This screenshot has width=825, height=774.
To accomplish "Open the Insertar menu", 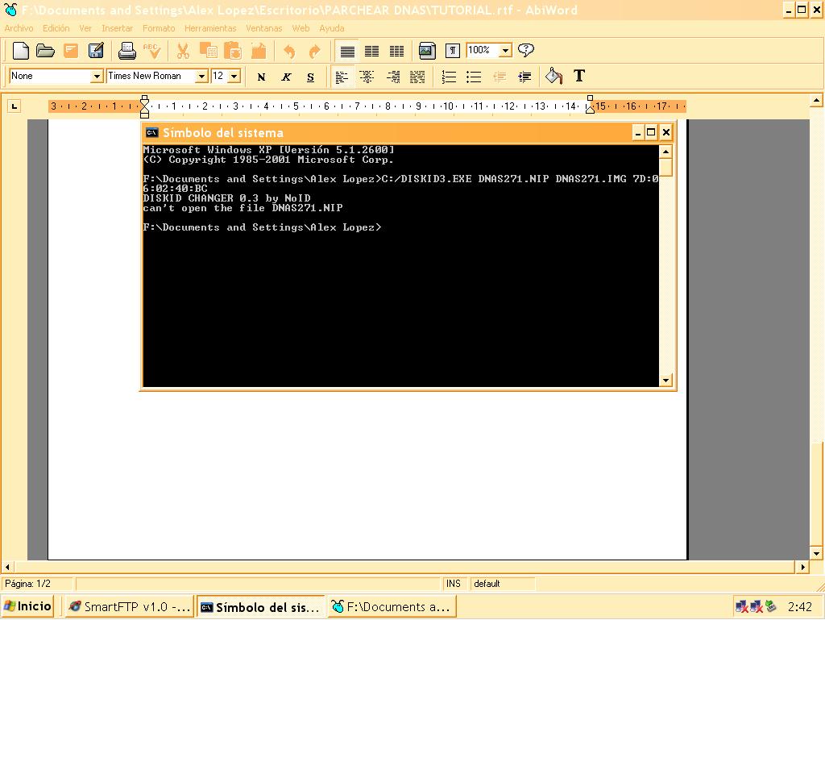I will click(x=117, y=28).
